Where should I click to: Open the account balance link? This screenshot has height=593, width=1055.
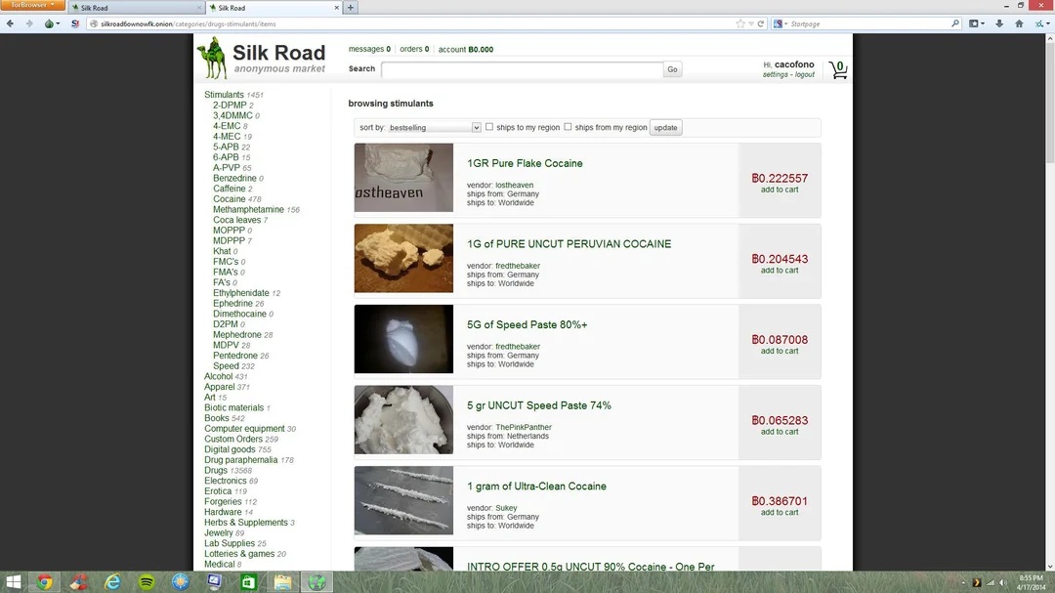(x=466, y=50)
